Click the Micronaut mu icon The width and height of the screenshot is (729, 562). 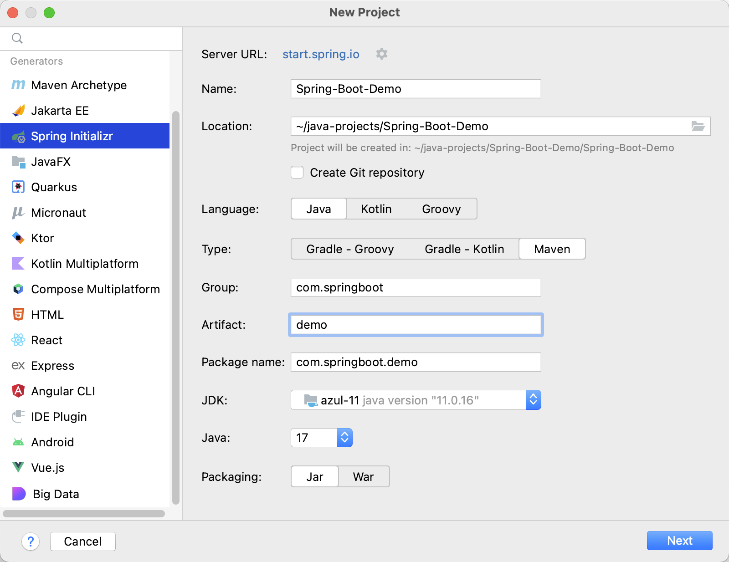(x=18, y=213)
